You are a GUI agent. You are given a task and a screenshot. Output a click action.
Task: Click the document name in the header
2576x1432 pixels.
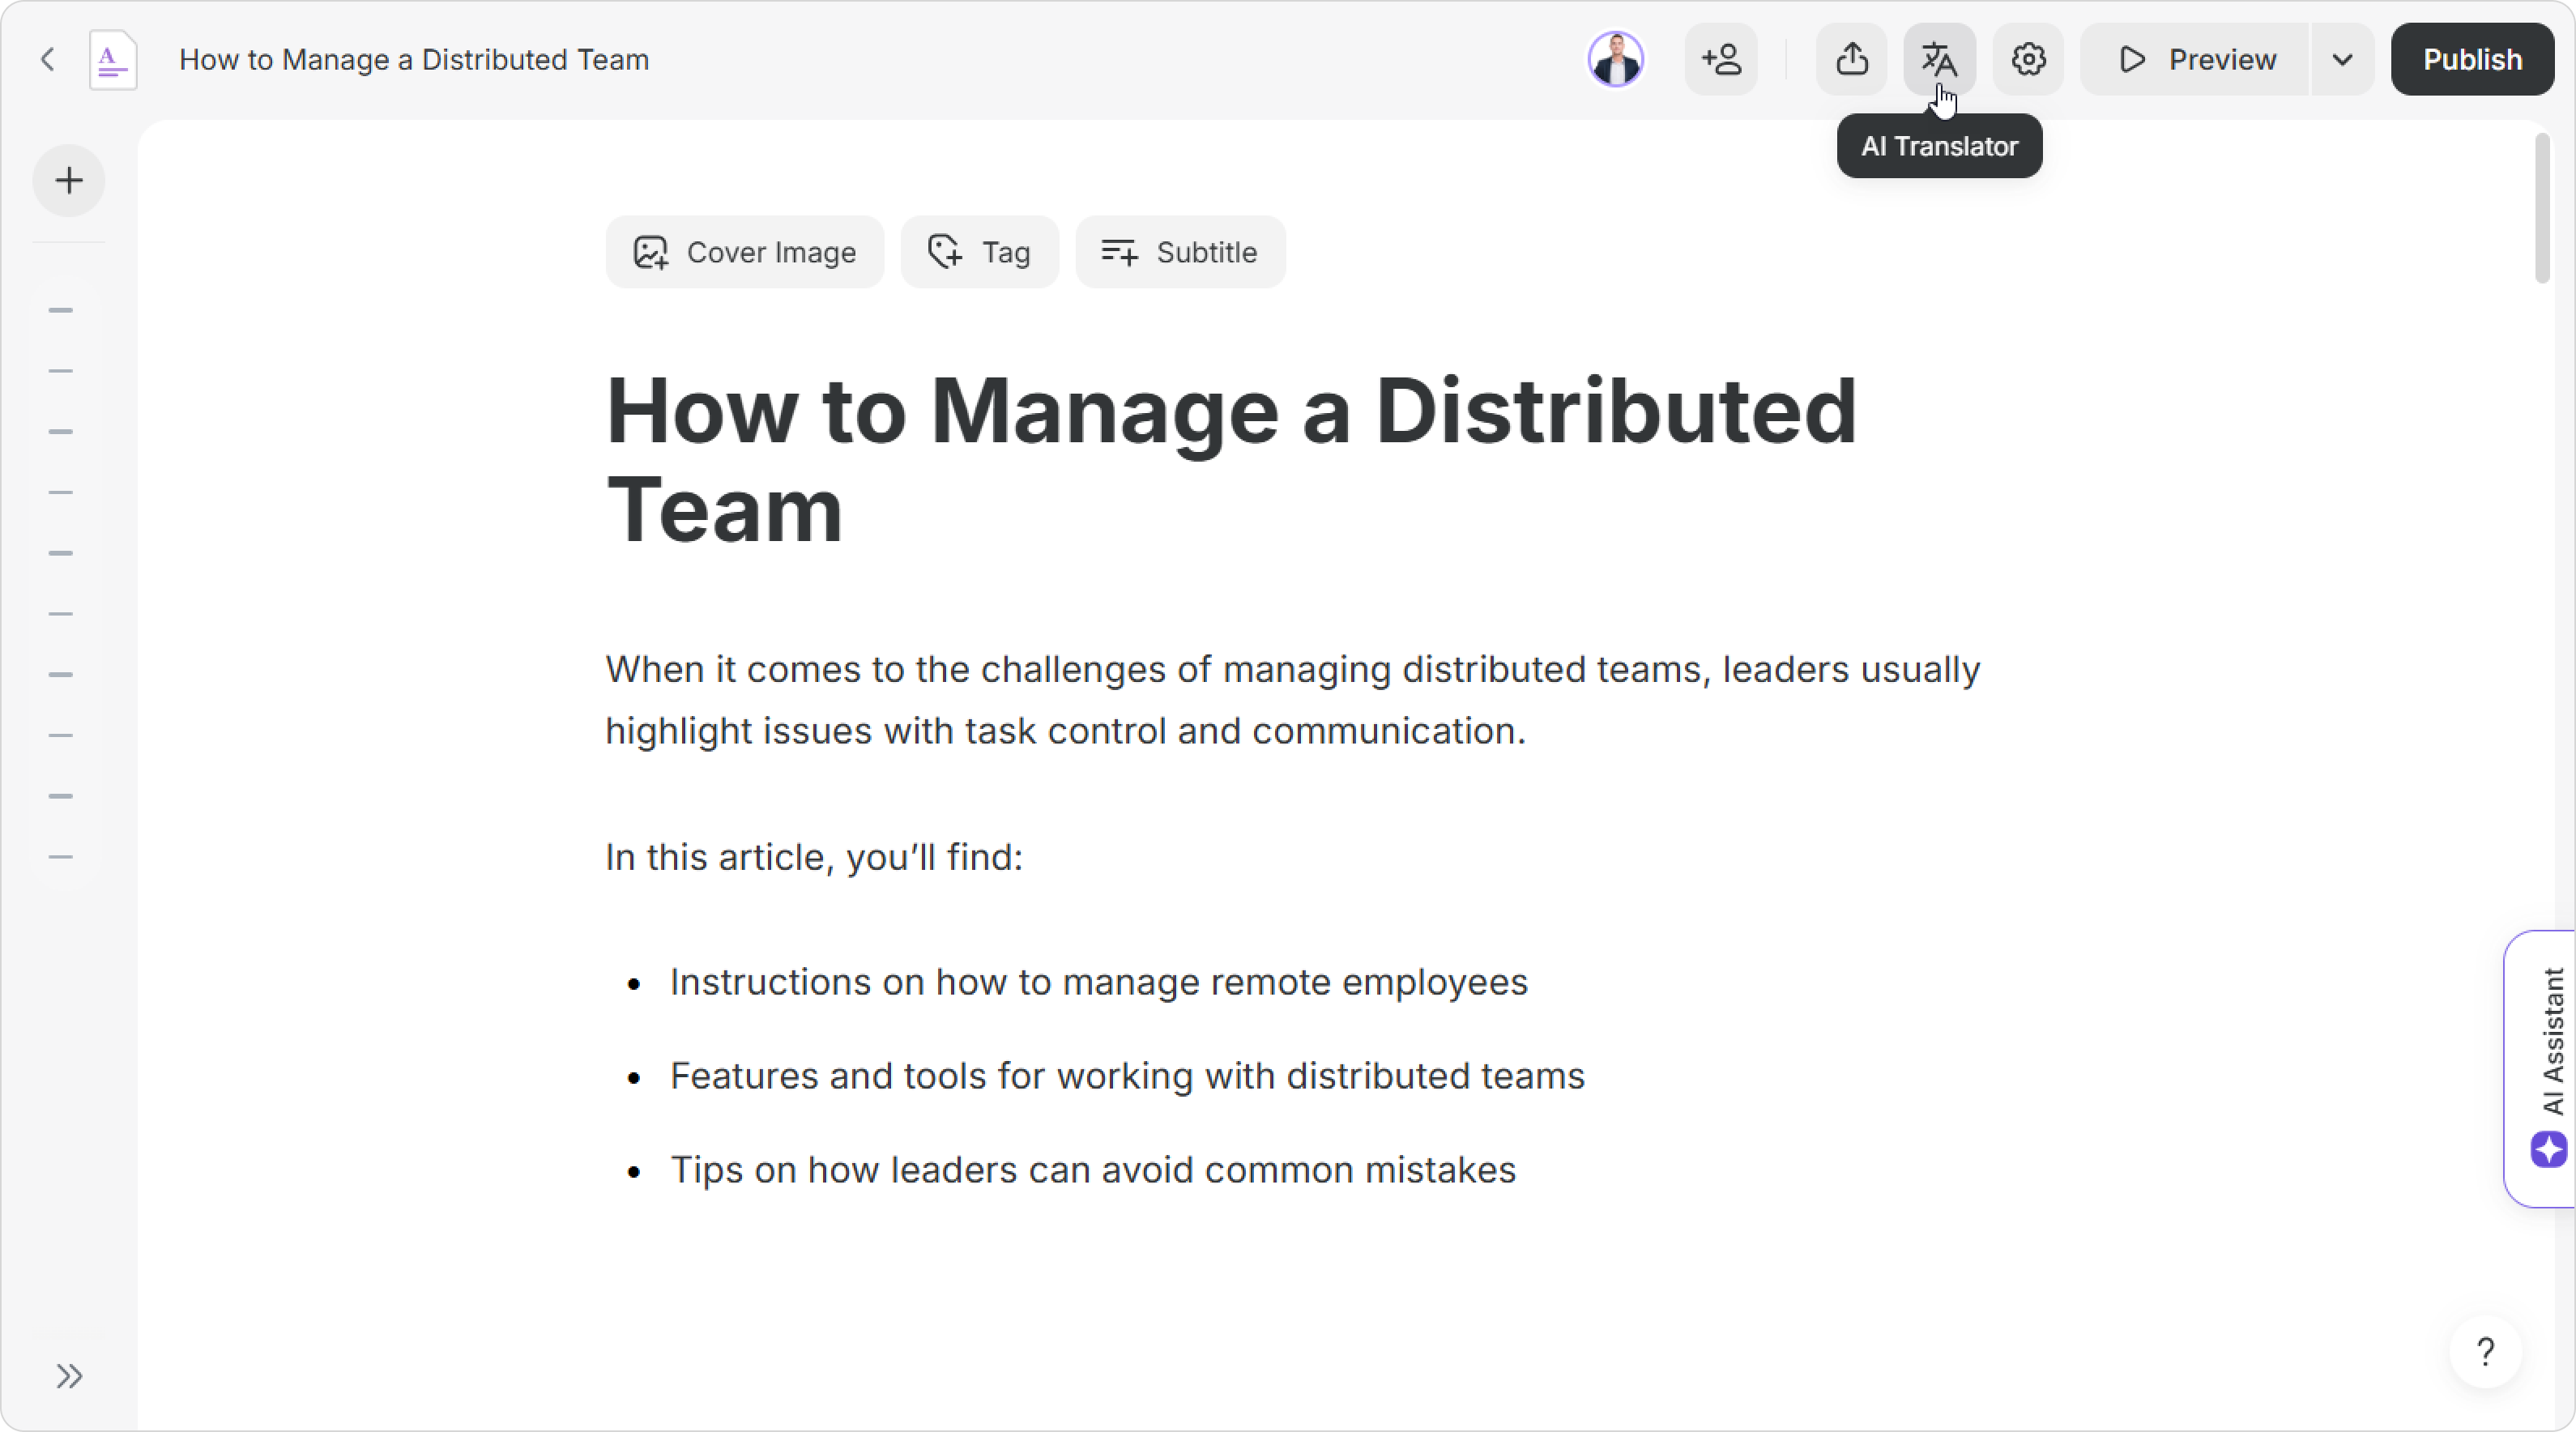tap(414, 60)
